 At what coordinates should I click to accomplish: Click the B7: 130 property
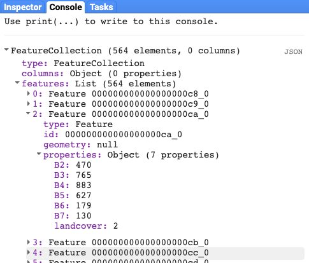73,216
